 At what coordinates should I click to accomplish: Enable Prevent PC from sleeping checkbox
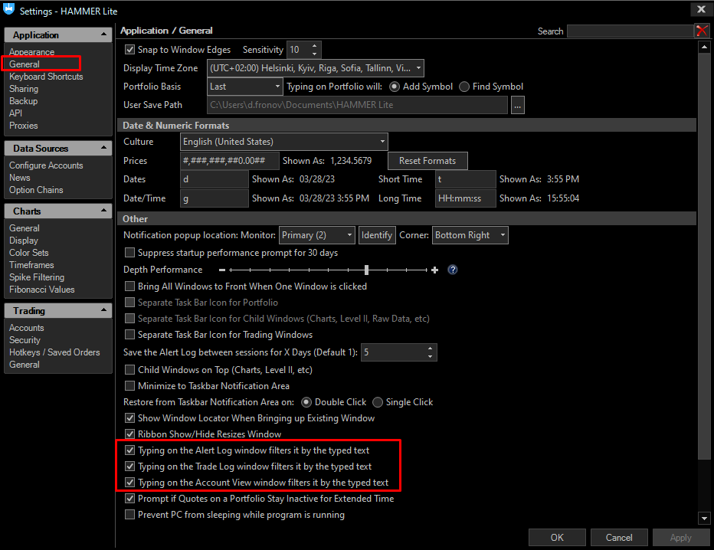click(x=129, y=515)
